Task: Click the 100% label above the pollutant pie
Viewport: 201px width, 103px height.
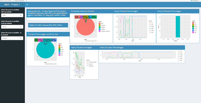Action: coord(47,40)
